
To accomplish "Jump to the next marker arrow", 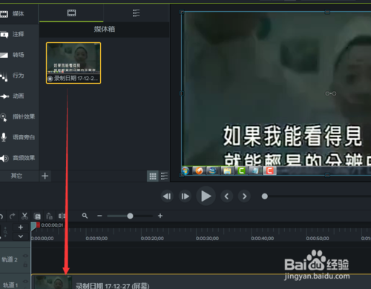I will click(244, 196).
